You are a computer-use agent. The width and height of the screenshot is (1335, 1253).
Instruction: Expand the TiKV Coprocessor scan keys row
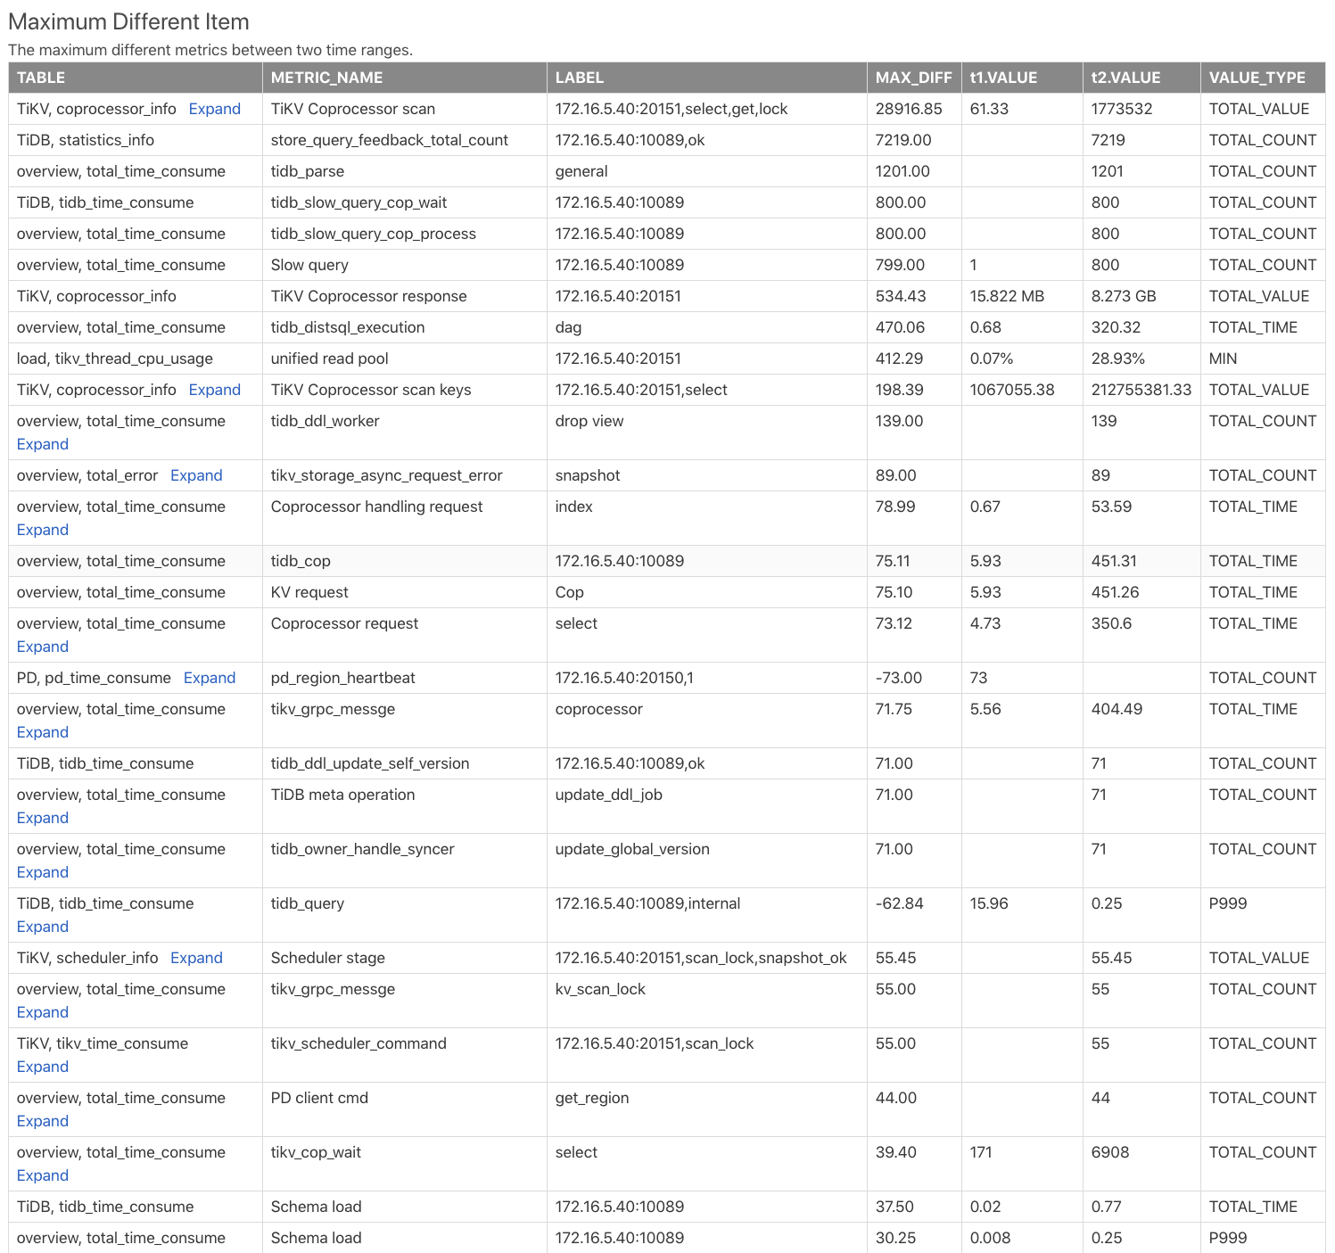coord(214,390)
